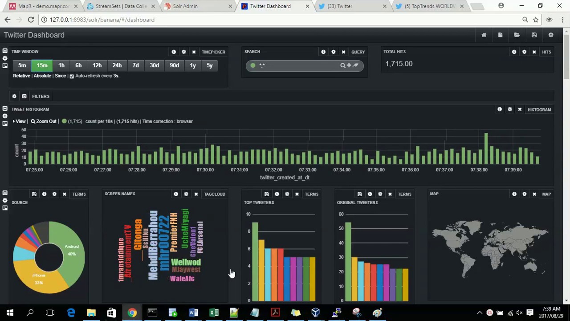Toggle the query color dot
Viewport: 570px width, 321px height.
point(252,66)
